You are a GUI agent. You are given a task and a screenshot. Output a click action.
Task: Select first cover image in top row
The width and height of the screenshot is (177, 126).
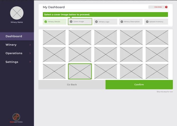(x=54, y=37)
